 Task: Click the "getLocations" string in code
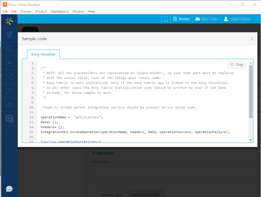88,117
